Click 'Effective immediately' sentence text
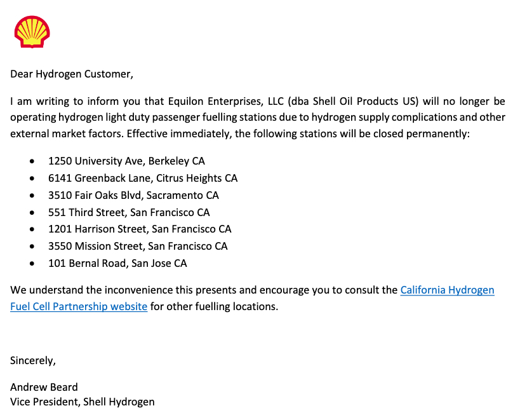Image resolution: width=513 pixels, height=420 pixels. coord(298,133)
